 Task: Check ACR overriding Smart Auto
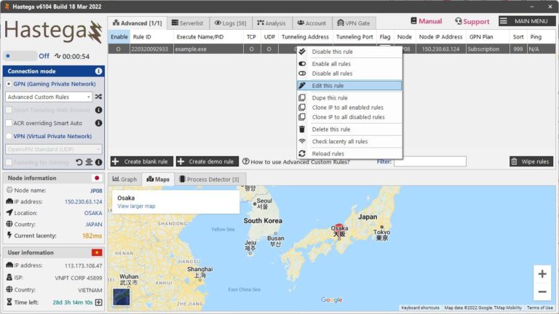click(x=9, y=123)
